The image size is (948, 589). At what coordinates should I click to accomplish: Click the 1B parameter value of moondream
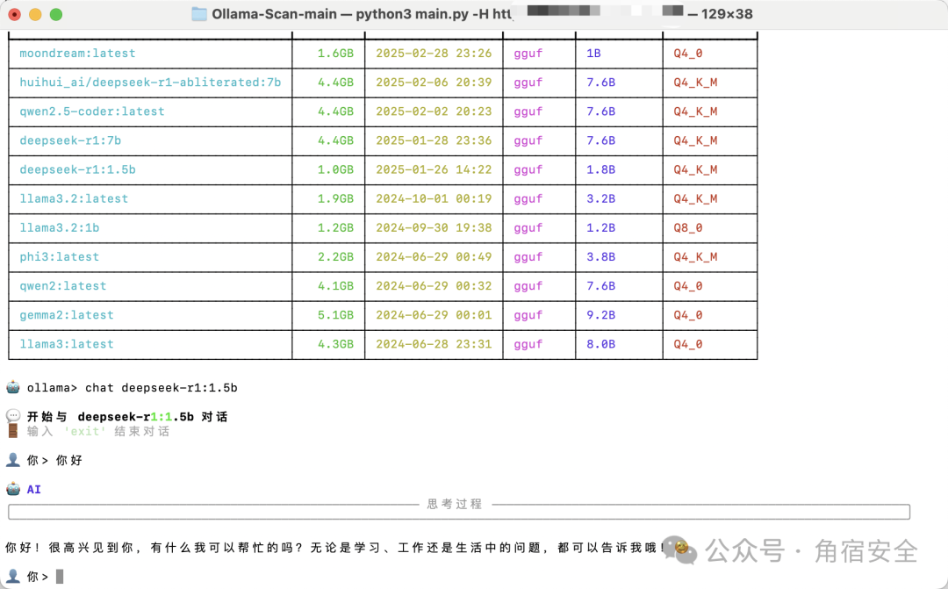click(593, 54)
